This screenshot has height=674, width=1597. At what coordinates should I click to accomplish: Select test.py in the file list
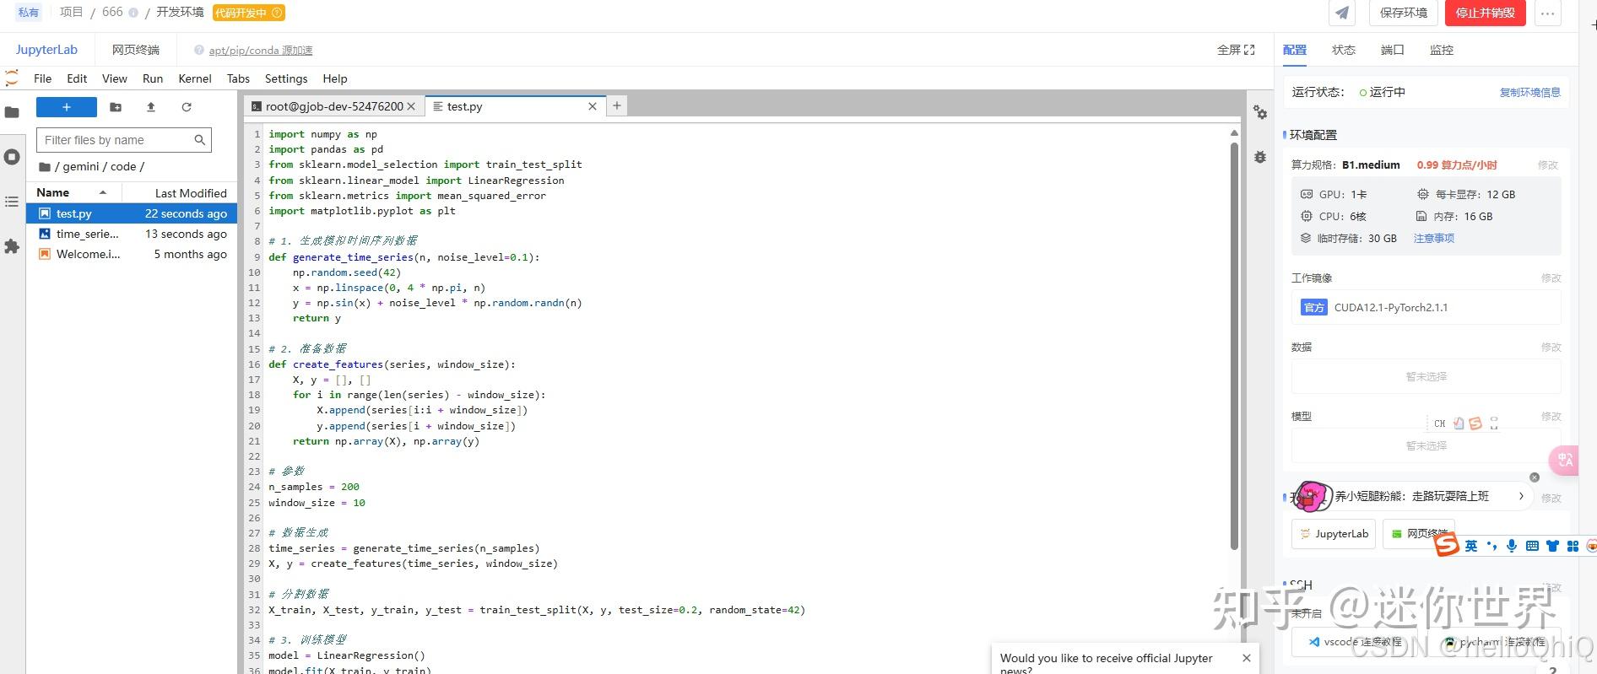point(132,214)
